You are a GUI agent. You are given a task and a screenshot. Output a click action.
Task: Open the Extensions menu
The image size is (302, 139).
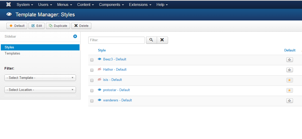click(140, 5)
